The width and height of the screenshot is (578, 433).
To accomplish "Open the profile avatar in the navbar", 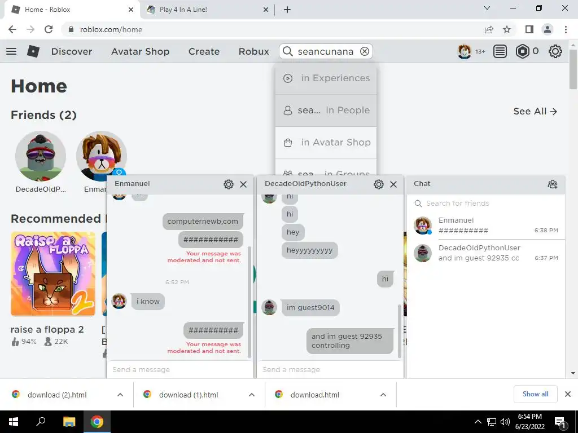I will click(464, 51).
